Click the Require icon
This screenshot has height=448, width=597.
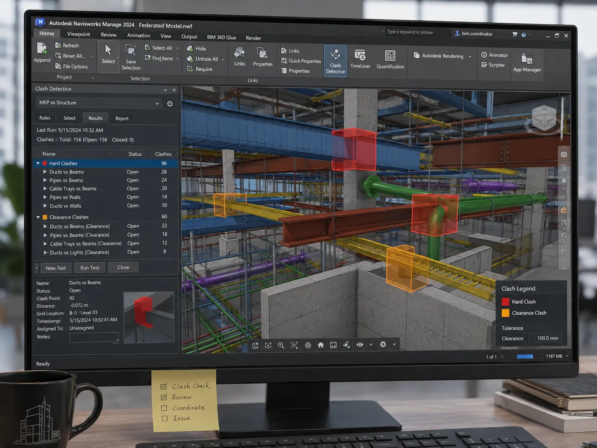click(190, 69)
